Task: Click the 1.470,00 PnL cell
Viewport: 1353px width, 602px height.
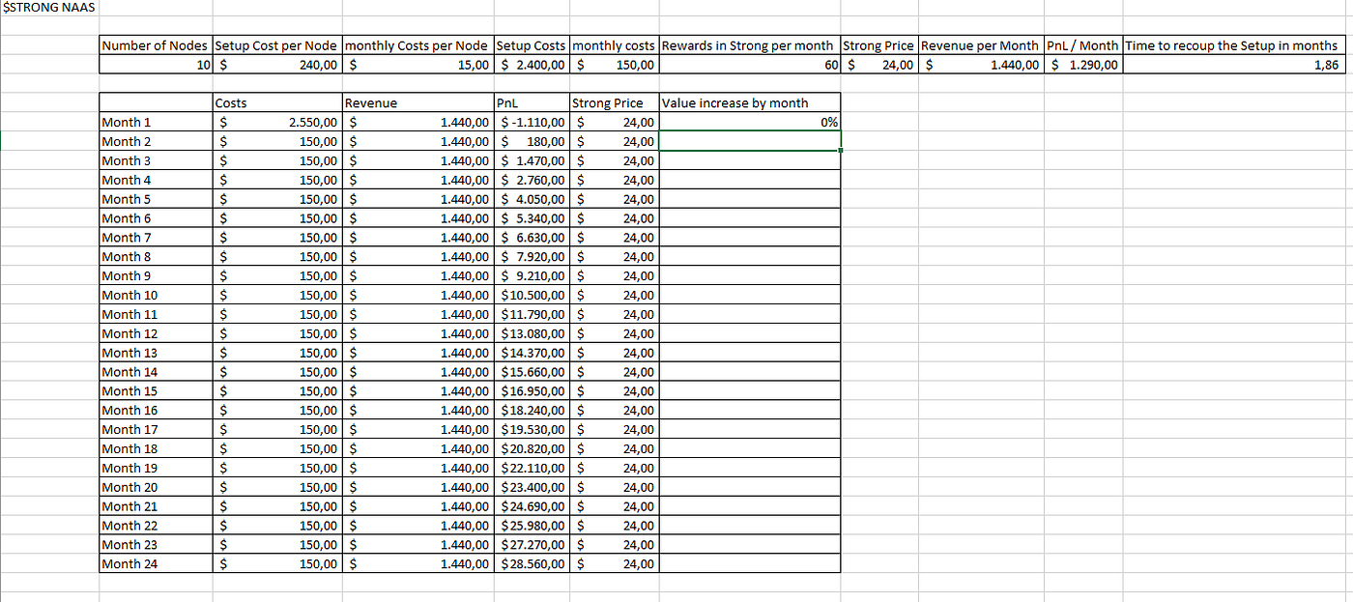Action: coord(532,160)
